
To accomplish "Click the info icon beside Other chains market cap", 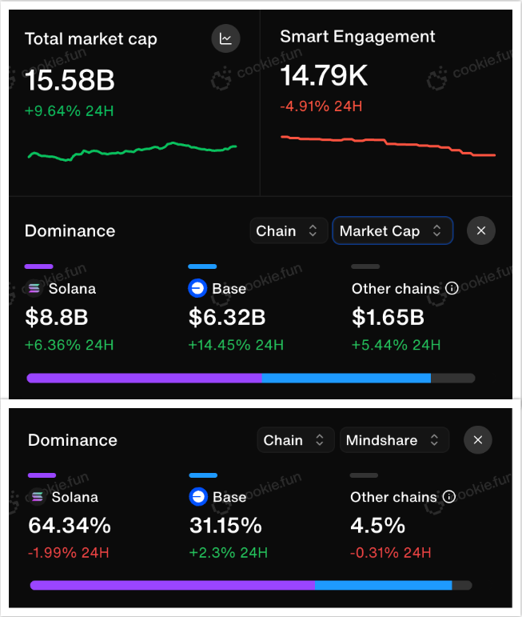I will point(452,289).
